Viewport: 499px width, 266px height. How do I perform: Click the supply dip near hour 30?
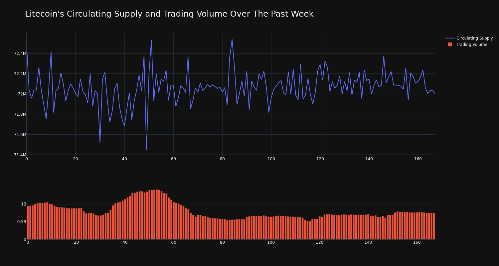[x=100, y=142]
